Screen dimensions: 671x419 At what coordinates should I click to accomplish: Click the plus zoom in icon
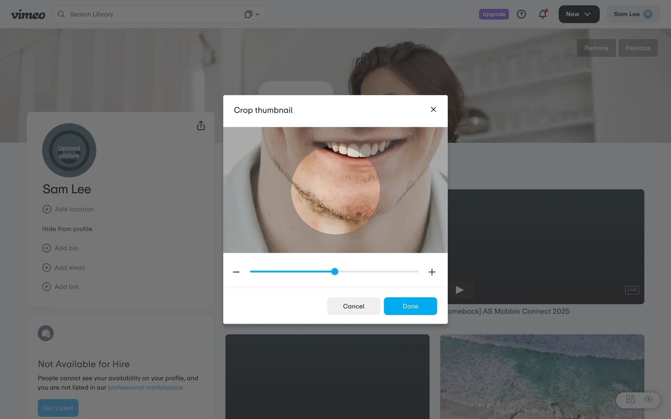click(x=432, y=272)
